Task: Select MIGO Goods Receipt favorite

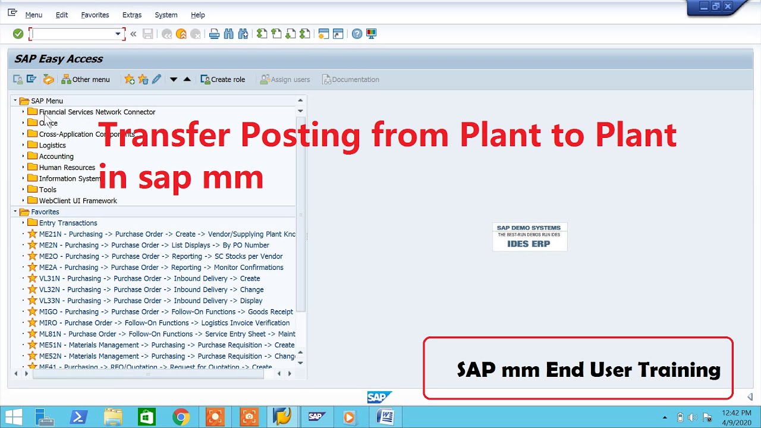Action: pyautogui.click(x=166, y=311)
